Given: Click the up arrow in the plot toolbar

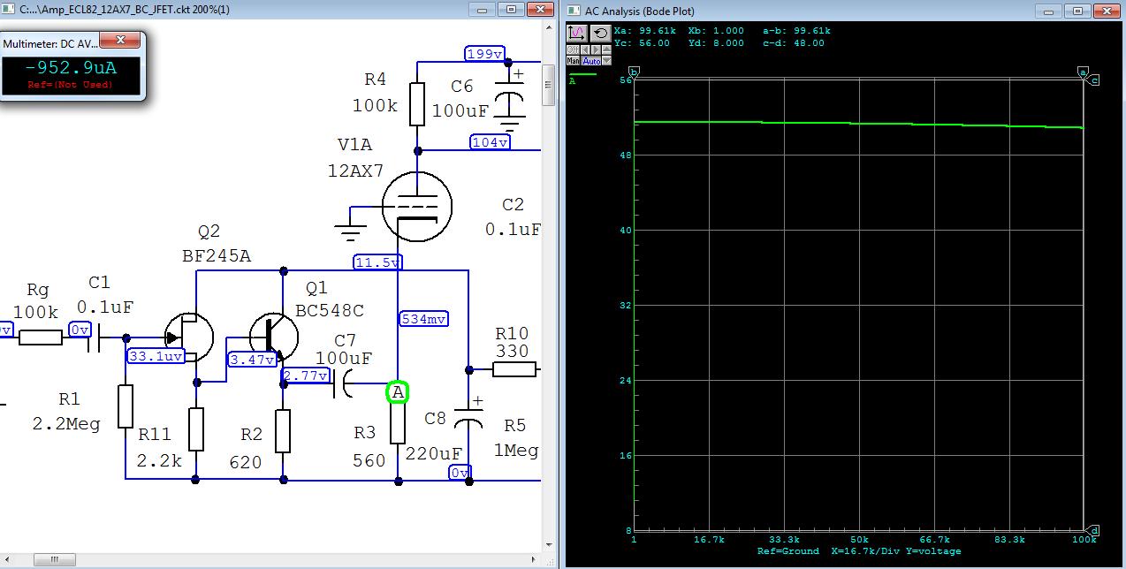Looking at the screenshot, I should [606, 49].
